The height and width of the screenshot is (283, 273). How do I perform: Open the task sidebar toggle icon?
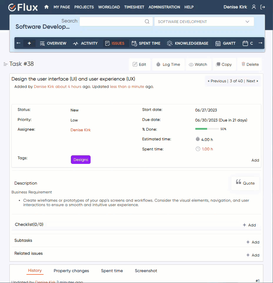[5, 64]
